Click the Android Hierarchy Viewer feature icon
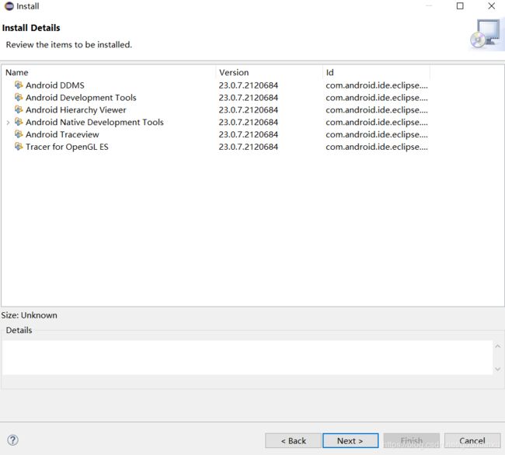 coord(19,109)
